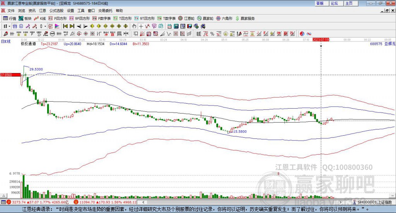Click the 29.5300 high price label
The image size is (396, 213).
click(36, 69)
